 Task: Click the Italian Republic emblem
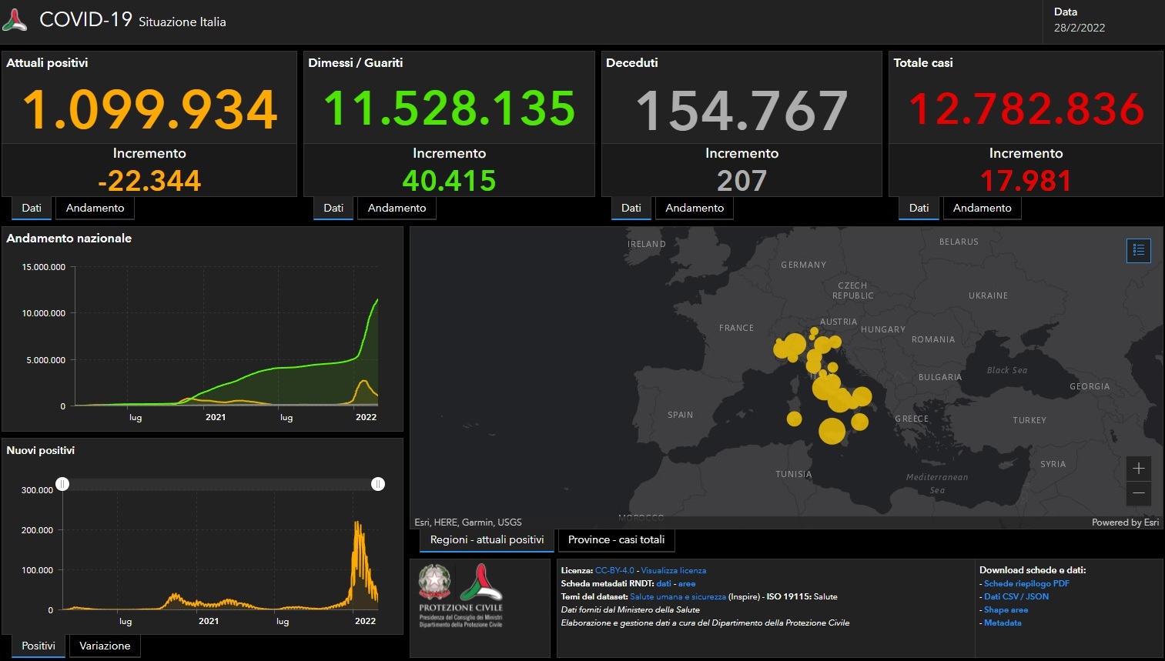point(434,583)
